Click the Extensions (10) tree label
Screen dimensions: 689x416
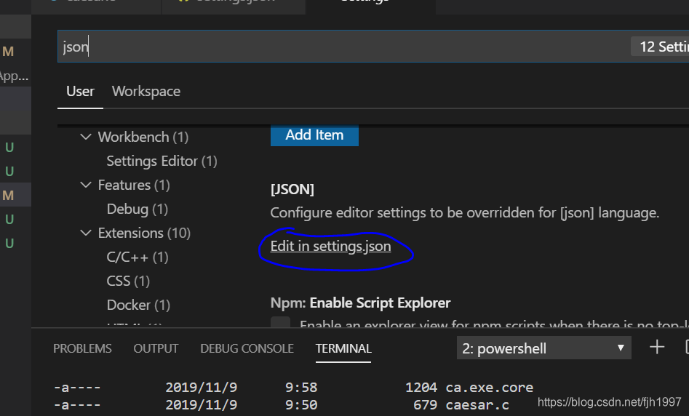coord(144,233)
